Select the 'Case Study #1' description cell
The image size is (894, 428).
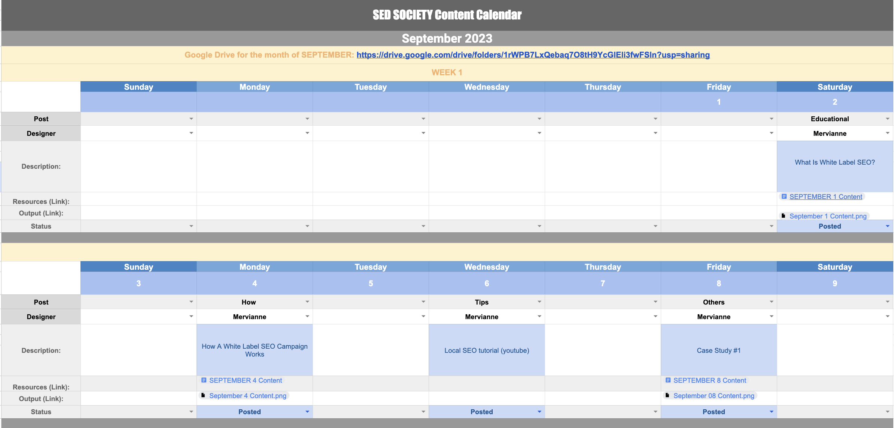[x=718, y=350]
